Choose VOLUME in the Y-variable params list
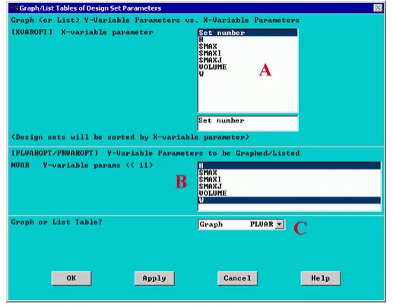This screenshot has height=307, width=393. [289, 193]
